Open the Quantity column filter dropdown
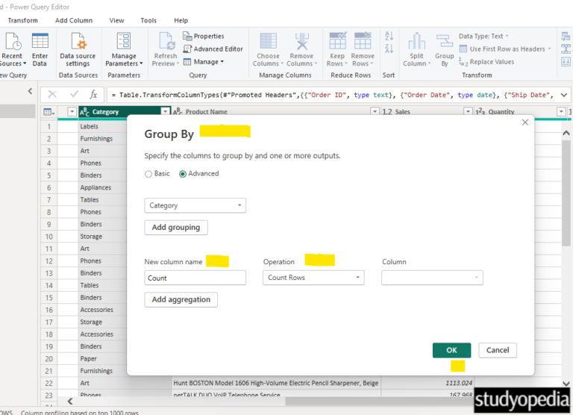The image size is (573, 415). coord(561,111)
